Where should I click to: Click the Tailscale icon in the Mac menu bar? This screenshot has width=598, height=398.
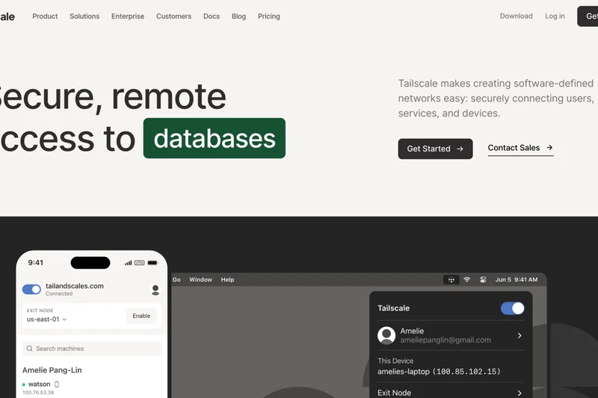(451, 280)
